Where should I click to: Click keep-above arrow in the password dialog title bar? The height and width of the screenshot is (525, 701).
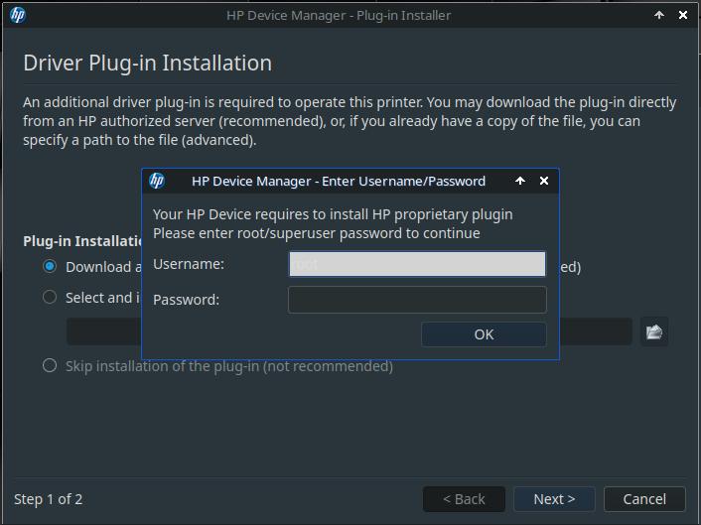520,181
